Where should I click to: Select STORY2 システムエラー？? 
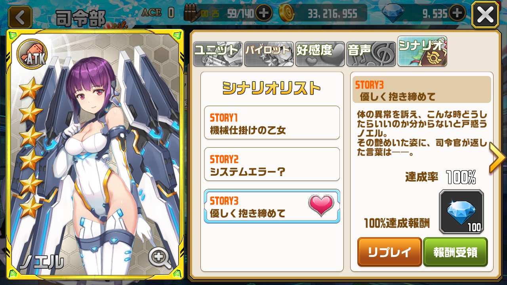pyautogui.click(x=272, y=164)
